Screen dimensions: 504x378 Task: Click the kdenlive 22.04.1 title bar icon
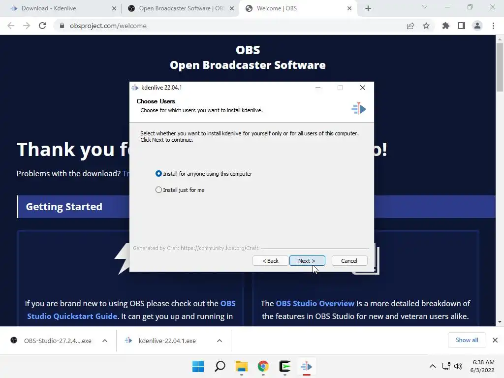pos(135,88)
